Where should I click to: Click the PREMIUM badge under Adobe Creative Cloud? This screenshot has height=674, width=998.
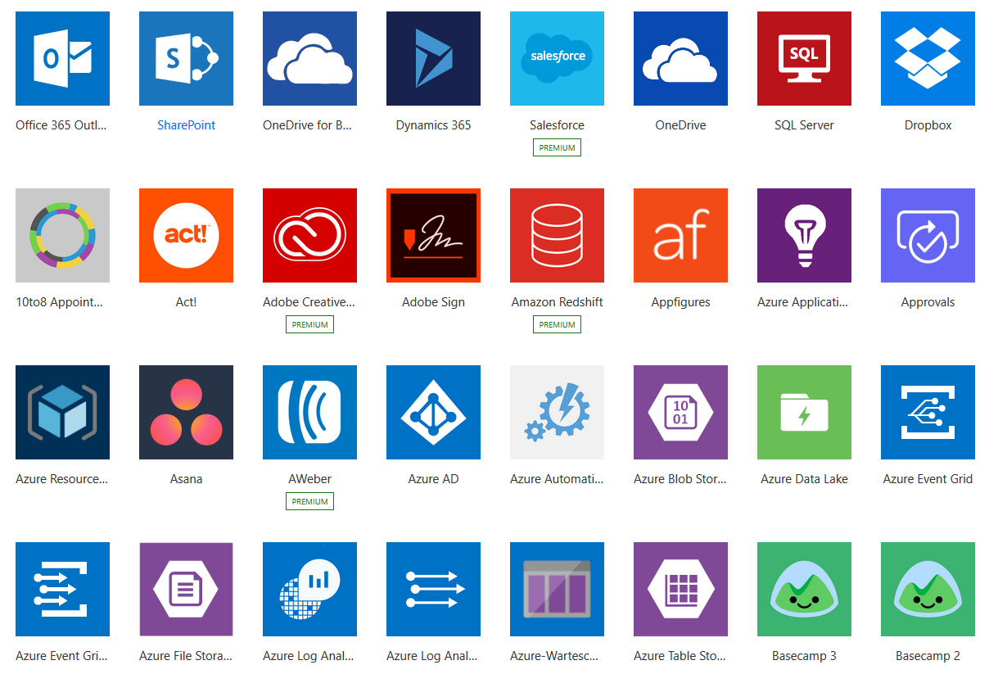(x=309, y=325)
